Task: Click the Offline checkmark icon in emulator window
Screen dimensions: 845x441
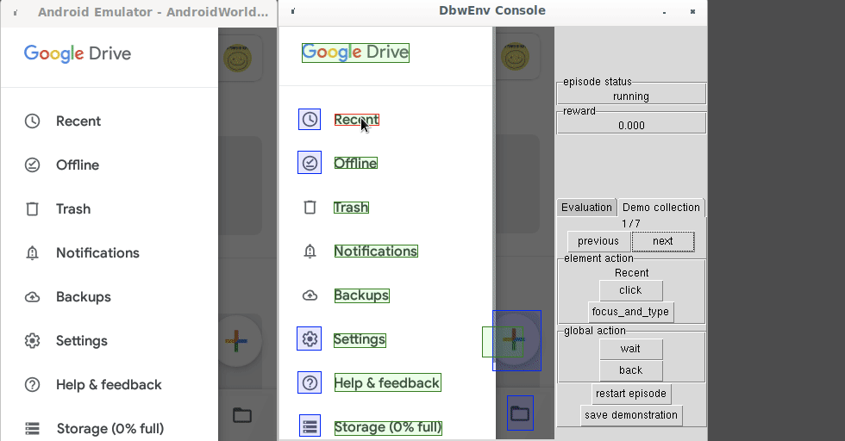Action: pyautogui.click(x=33, y=165)
